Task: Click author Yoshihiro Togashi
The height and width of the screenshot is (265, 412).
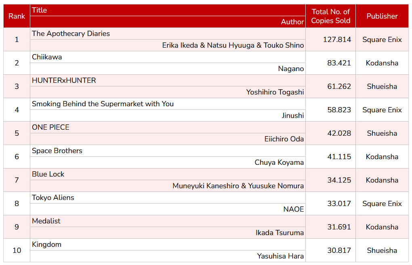Action: (x=275, y=92)
